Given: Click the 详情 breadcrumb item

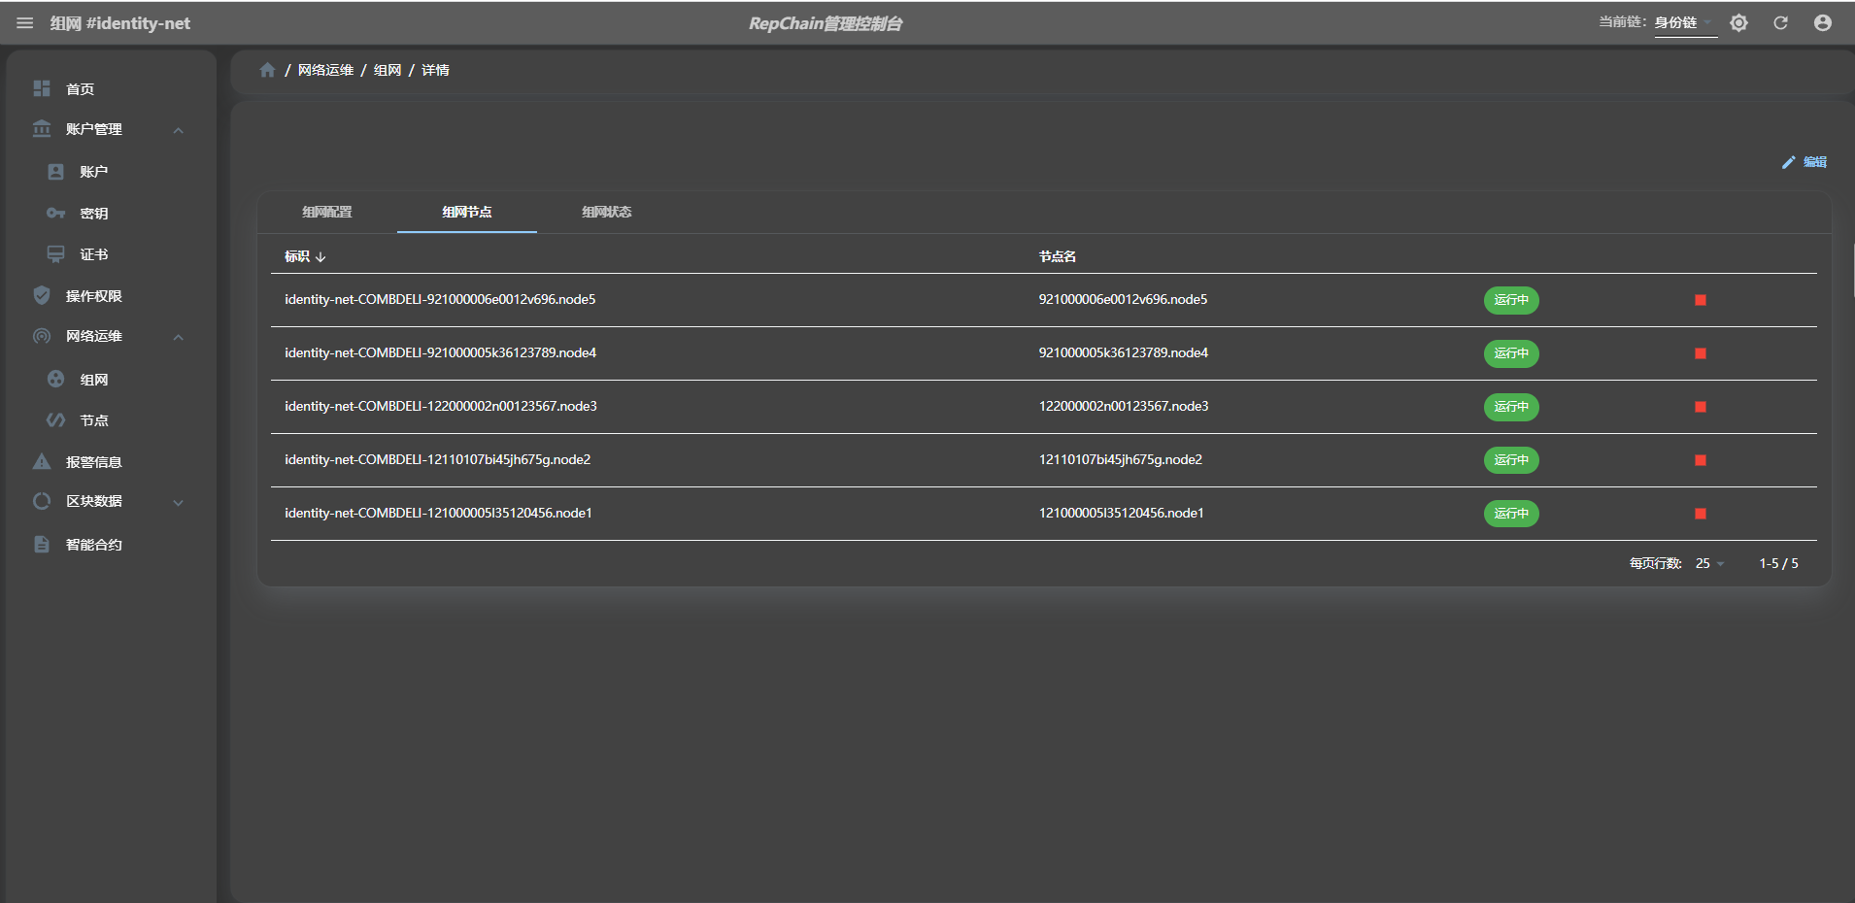Looking at the screenshot, I should [x=435, y=70].
